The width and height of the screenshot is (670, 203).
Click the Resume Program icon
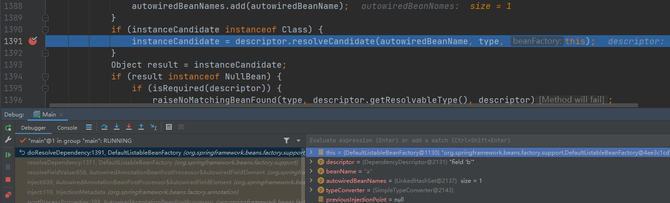coord(8,155)
